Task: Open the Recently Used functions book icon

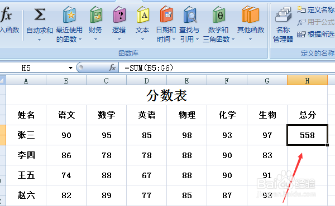Action: click(69, 14)
